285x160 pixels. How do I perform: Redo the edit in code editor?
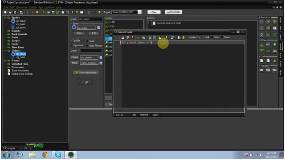coord(143,37)
